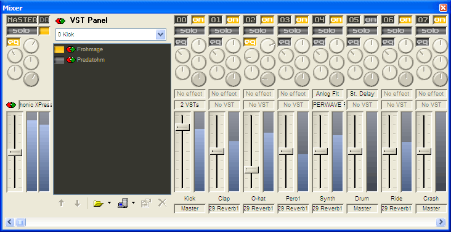Screen dimensions: 451x232
Task: Click the right arrow of horizontal scrollbar
Action: 441,222
